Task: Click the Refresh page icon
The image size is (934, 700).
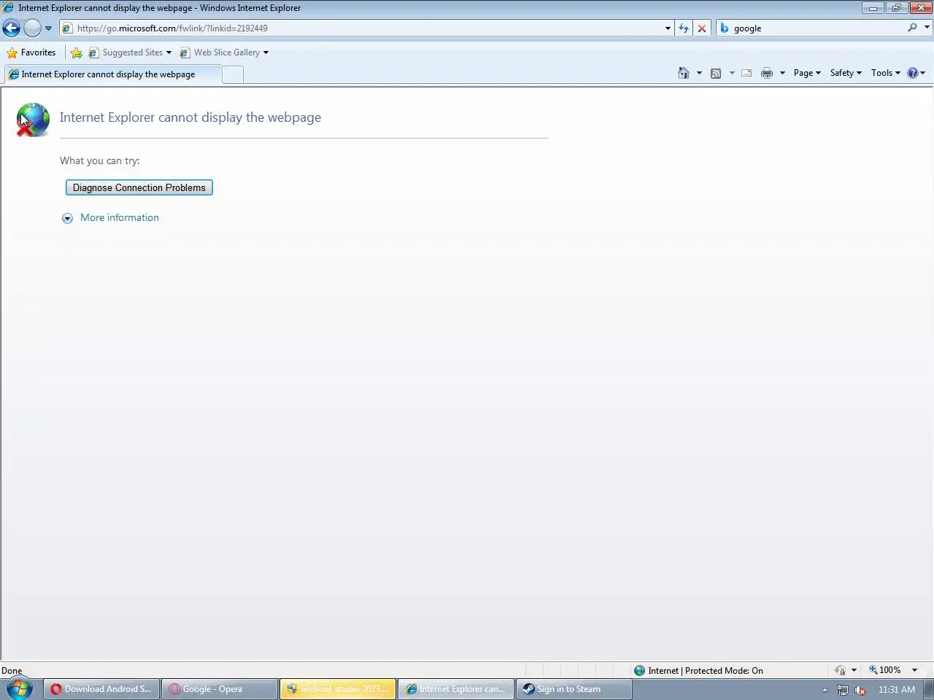Action: [x=684, y=28]
